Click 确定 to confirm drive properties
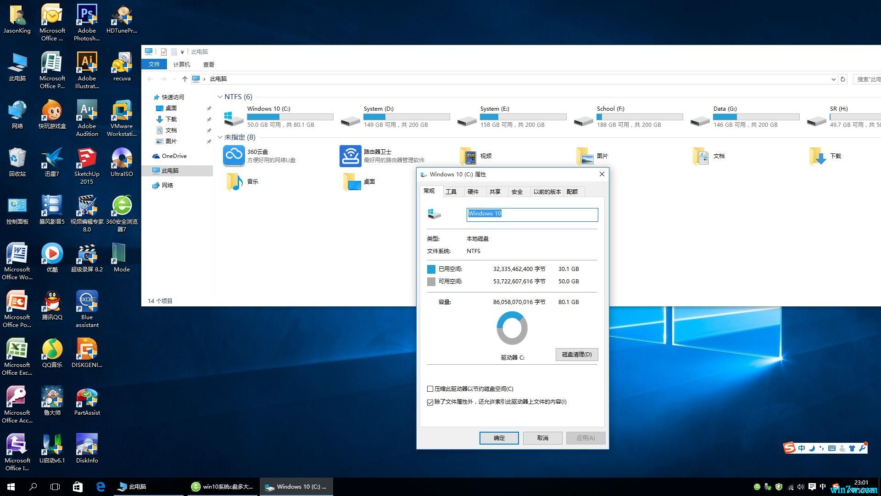This screenshot has width=881, height=496. click(499, 438)
